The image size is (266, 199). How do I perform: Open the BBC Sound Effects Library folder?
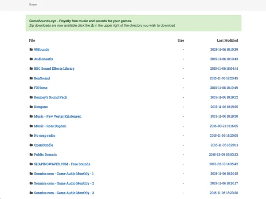pyautogui.click(x=54, y=69)
